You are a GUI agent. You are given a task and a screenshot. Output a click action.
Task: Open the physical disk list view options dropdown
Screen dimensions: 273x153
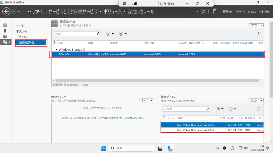(220, 109)
